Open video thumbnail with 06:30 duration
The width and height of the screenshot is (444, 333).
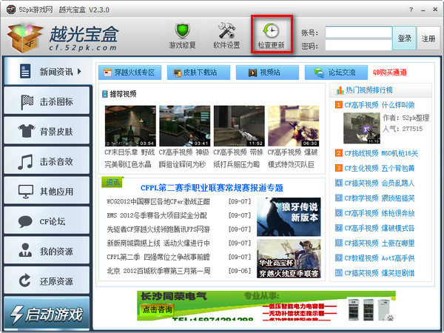click(293, 126)
